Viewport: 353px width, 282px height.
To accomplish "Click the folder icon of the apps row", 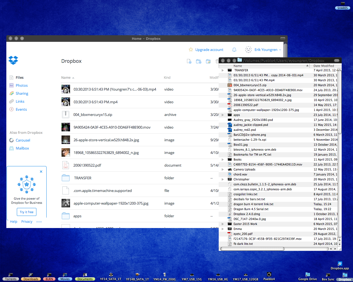I will [x=66, y=216].
